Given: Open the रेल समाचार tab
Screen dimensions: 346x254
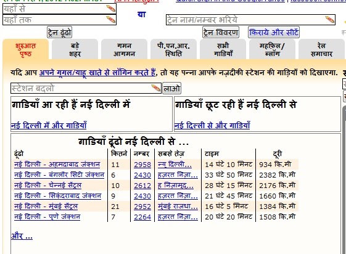Looking at the screenshot, I should point(321,49).
